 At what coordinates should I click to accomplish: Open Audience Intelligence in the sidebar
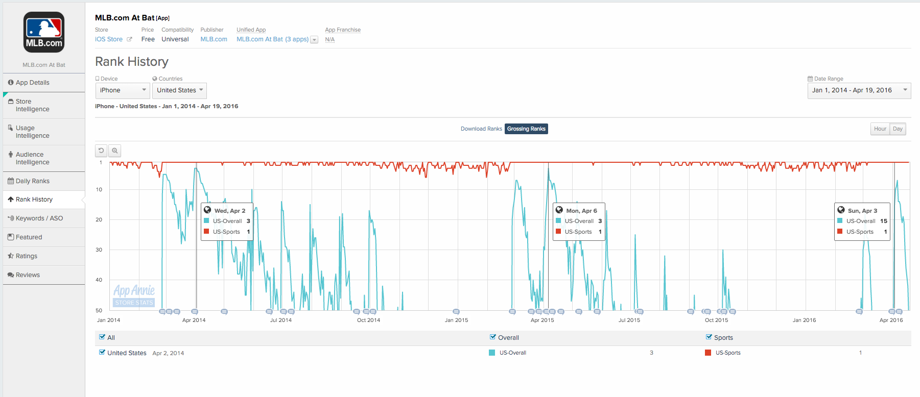[44, 158]
